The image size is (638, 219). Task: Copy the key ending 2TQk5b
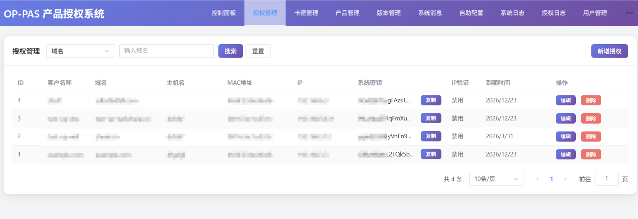tap(431, 154)
